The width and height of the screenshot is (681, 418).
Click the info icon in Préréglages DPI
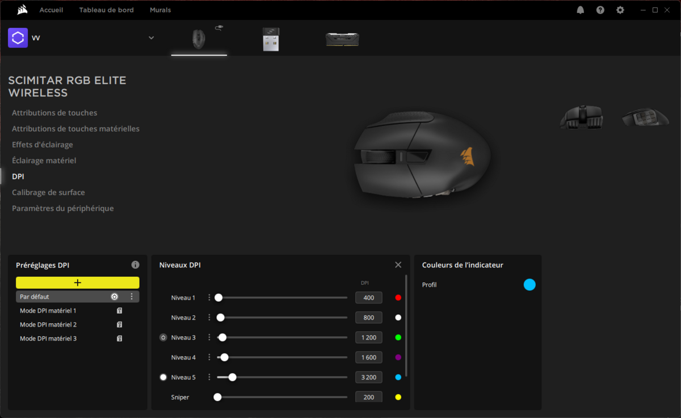(x=135, y=265)
